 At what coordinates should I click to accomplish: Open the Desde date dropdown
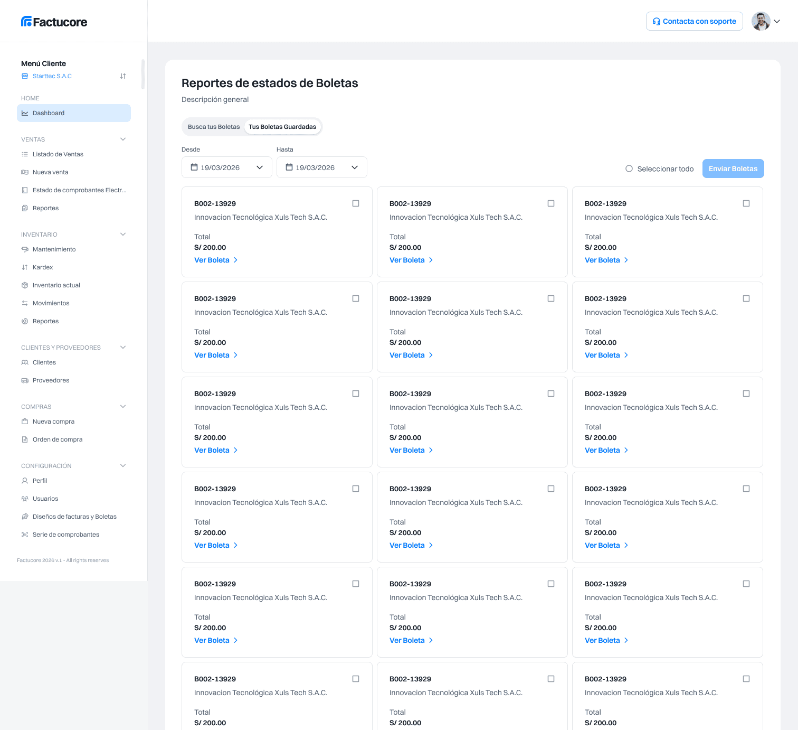tap(227, 167)
